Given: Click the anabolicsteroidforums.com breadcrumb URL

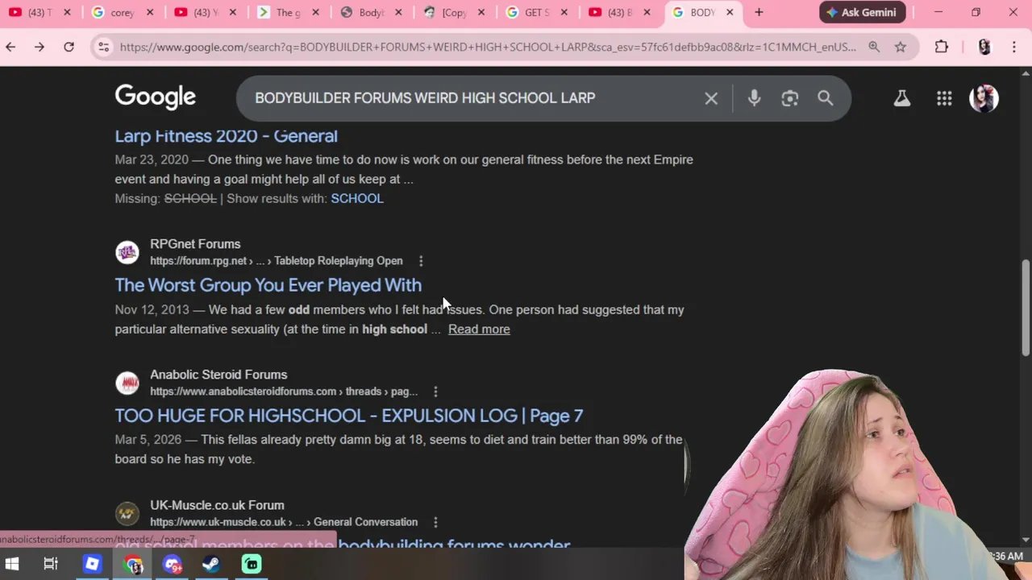Looking at the screenshot, I should 283,391.
